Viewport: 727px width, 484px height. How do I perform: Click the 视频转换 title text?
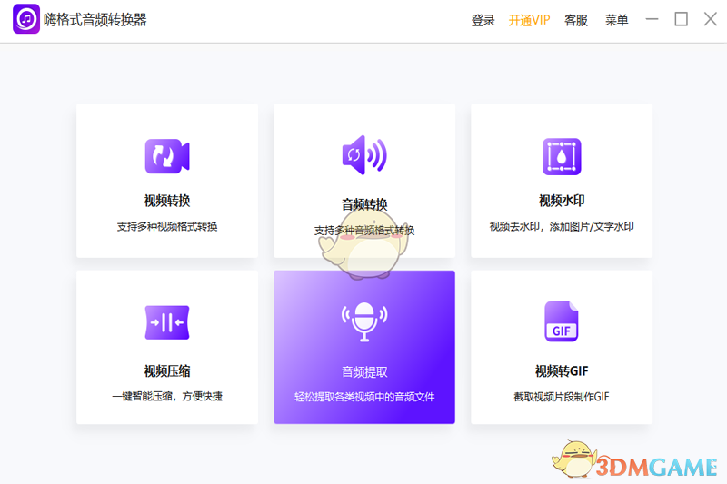(x=167, y=201)
